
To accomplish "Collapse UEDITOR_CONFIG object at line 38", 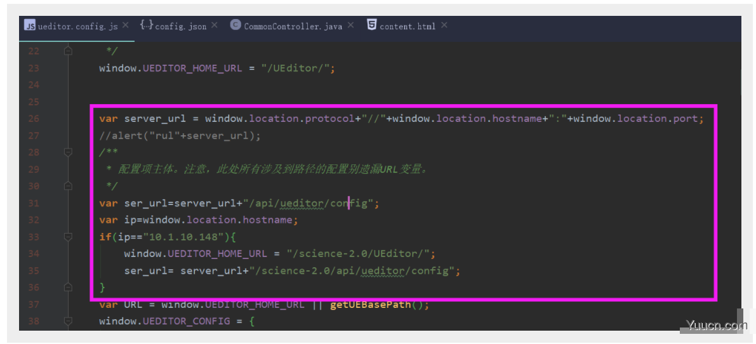I will coord(68,321).
